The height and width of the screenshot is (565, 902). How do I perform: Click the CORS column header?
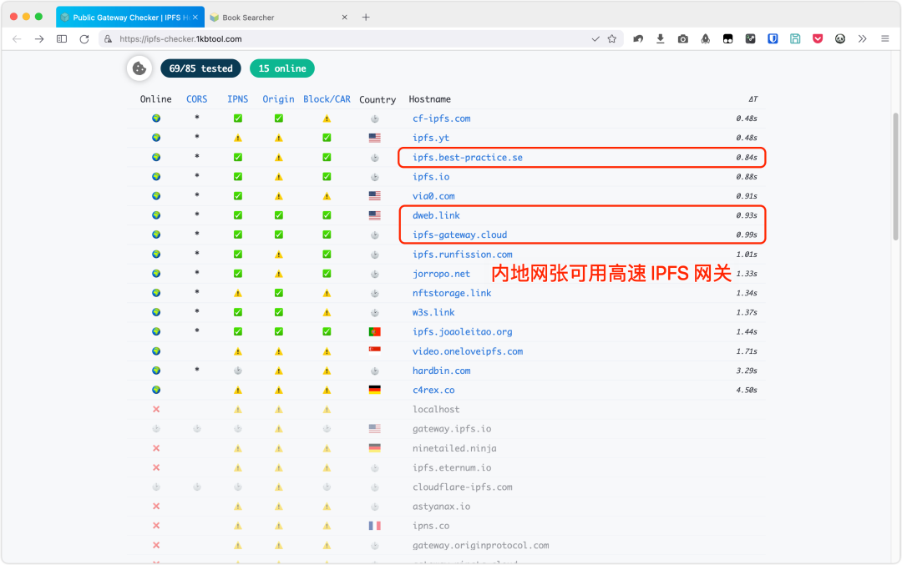pyautogui.click(x=197, y=99)
